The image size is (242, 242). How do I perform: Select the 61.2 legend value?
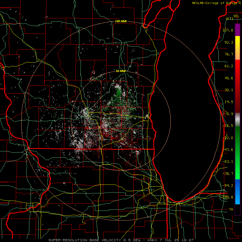(229, 66)
